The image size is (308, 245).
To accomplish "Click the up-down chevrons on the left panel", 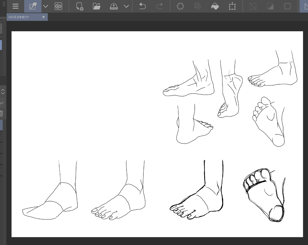I will (3, 91).
